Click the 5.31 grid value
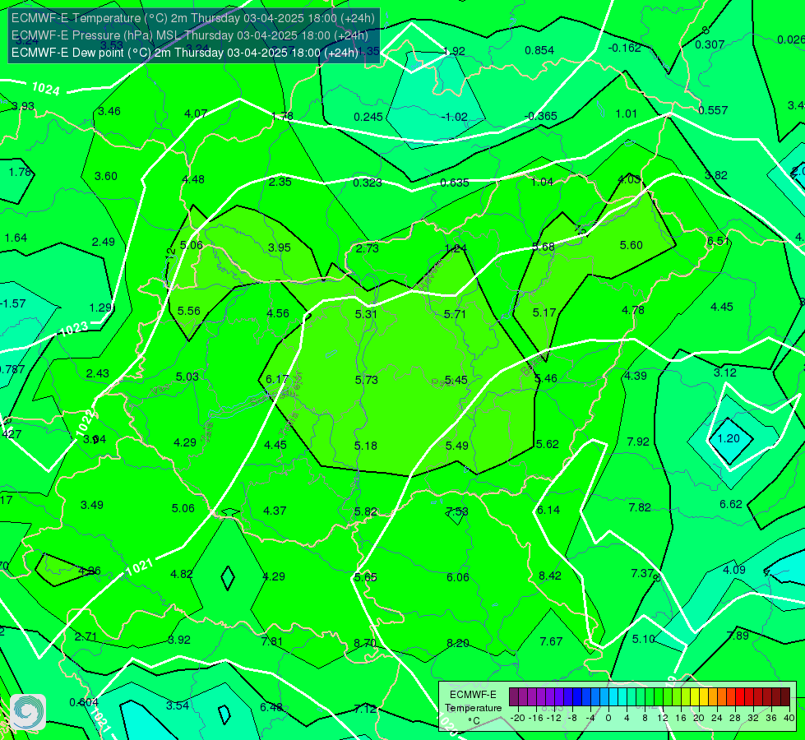The image size is (805, 740). pos(366,314)
